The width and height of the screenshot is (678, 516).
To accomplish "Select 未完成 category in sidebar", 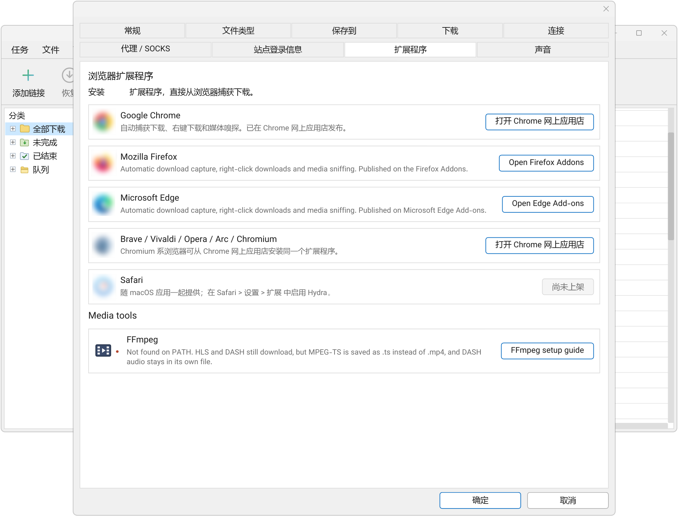I will tap(45, 143).
